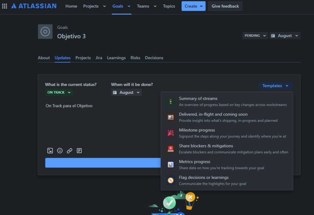The image size is (314, 215).
Task: Select Share blockers & mitigations template
Action: point(206,146)
